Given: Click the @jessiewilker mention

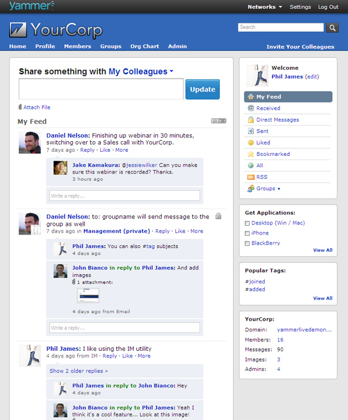Looking at the screenshot, I should [x=139, y=165].
